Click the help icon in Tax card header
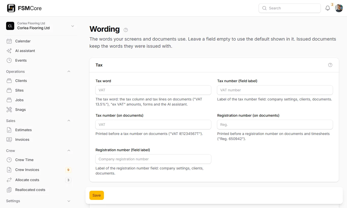The width and height of the screenshot is (347, 208). coord(330,65)
